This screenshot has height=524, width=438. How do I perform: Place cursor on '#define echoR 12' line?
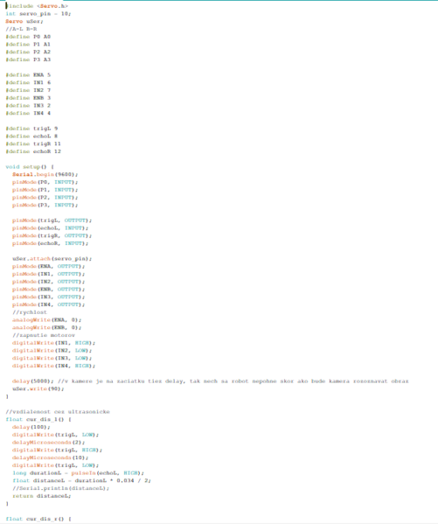33,151
